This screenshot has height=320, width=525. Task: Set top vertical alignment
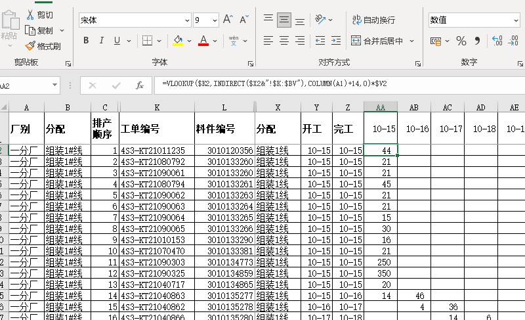268,20
